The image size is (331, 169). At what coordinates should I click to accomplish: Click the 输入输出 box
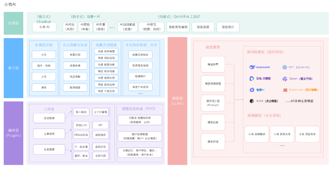(81, 112)
